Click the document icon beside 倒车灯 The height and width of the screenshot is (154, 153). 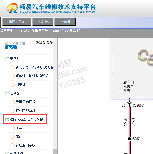pyautogui.click(x=13, y=85)
